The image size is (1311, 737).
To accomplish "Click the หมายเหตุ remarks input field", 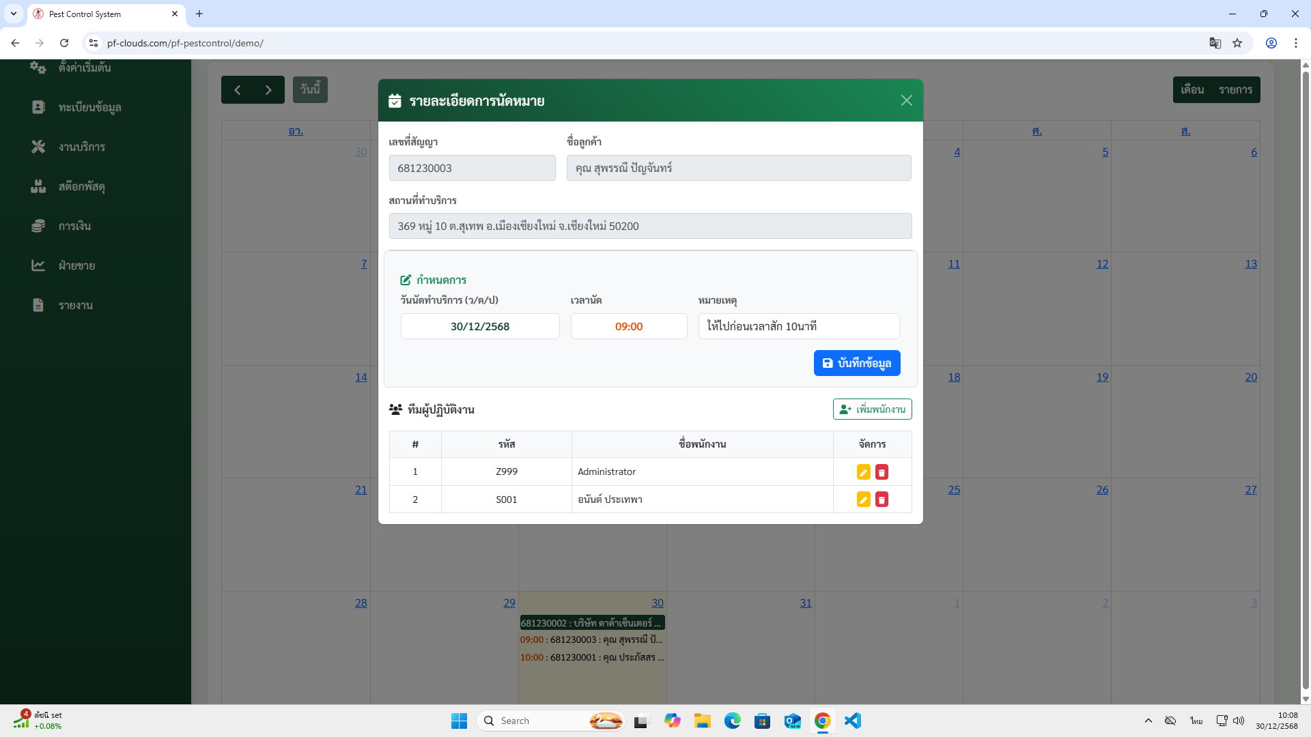I will tap(798, 326).
